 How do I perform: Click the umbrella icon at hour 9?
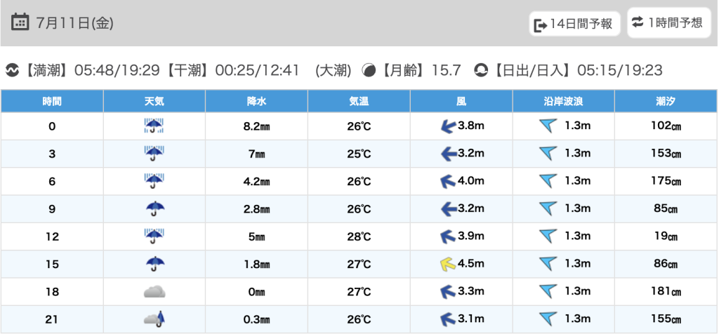pyautogui.click(x=154, y=208)
